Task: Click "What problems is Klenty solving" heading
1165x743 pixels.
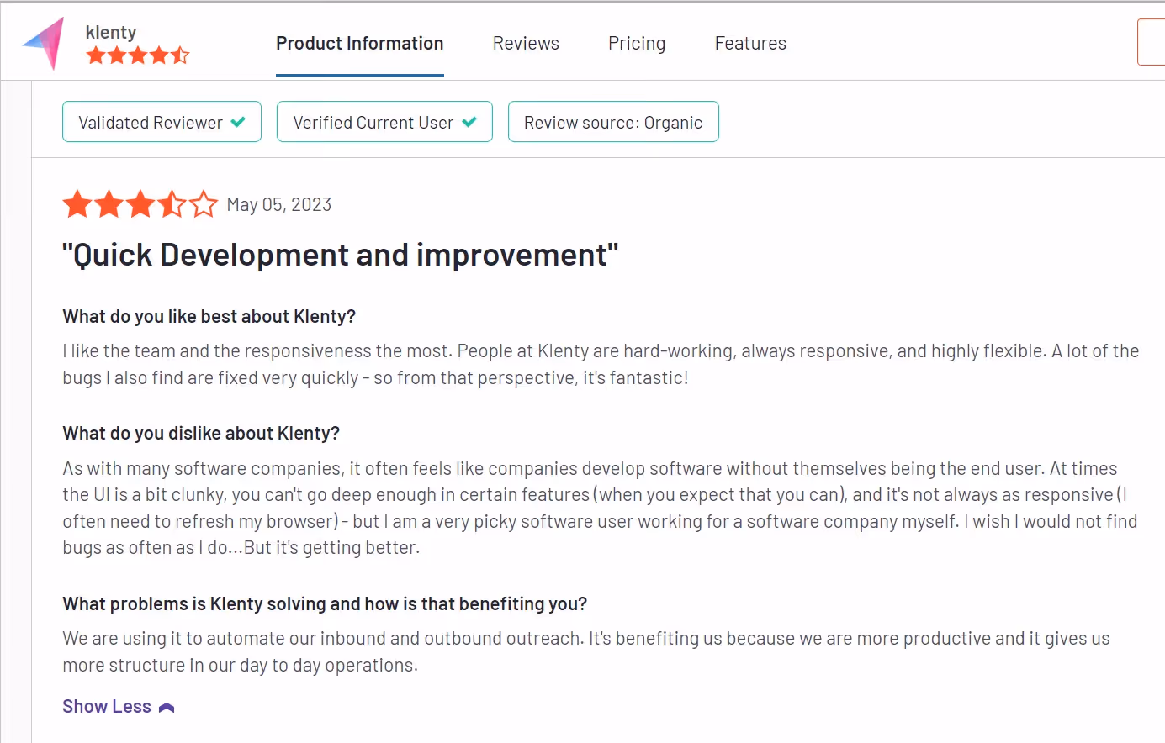Action: (x=325, y=604)
